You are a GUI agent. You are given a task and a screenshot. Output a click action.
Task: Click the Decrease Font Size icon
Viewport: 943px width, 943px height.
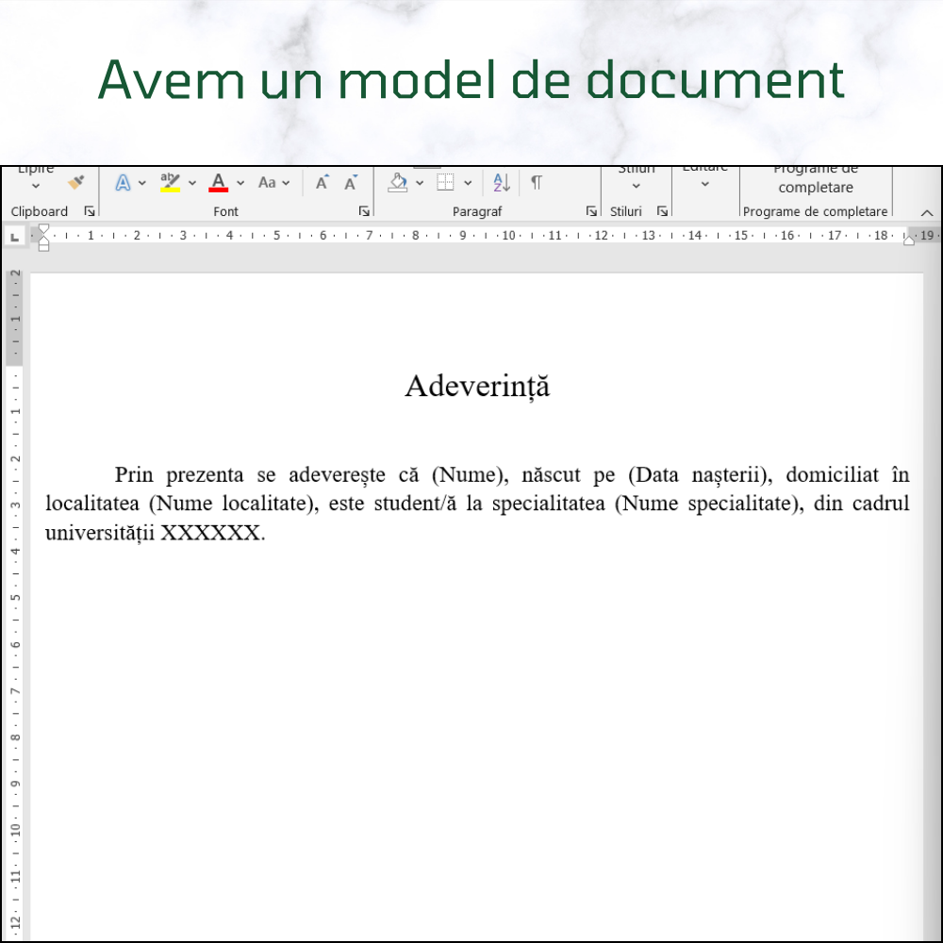[x=351, y=183]
